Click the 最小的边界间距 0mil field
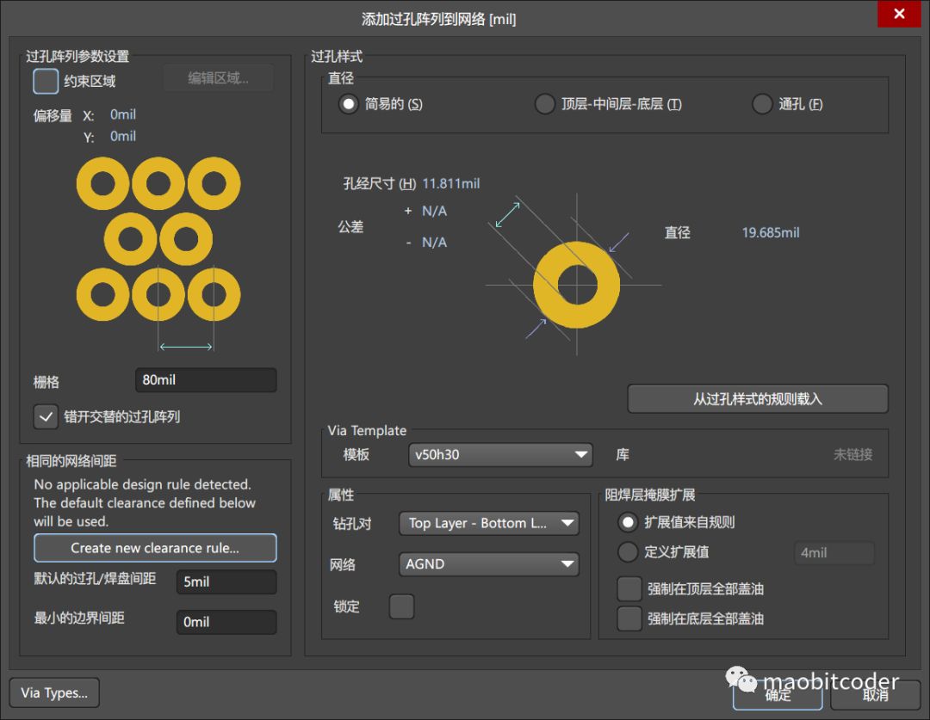This screenshot has height=720, width=930. coord(226,622)
